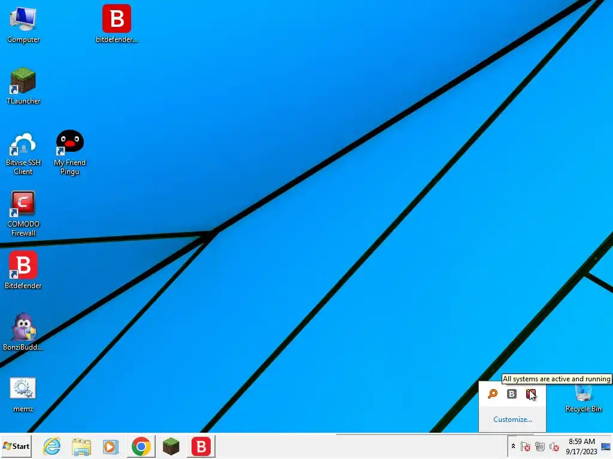This screenshot has height=459, width=613.
Task: Select the Recycle Bin icon
Action: (583, 398)
